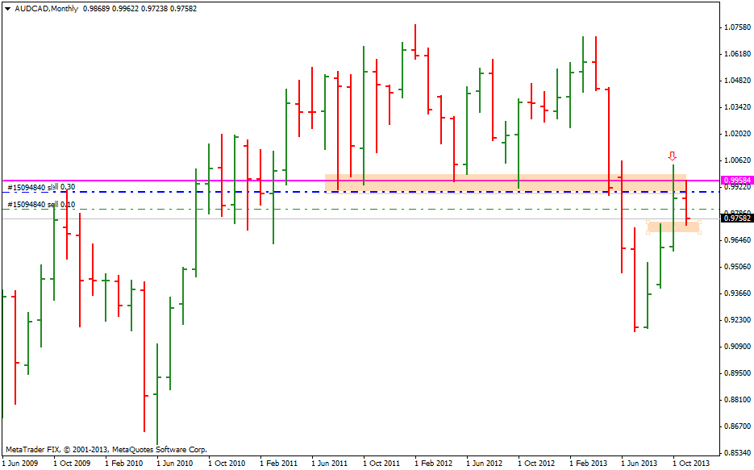
Task: Click the 1.07580 price scale value
Action: [x=736, y=27]
